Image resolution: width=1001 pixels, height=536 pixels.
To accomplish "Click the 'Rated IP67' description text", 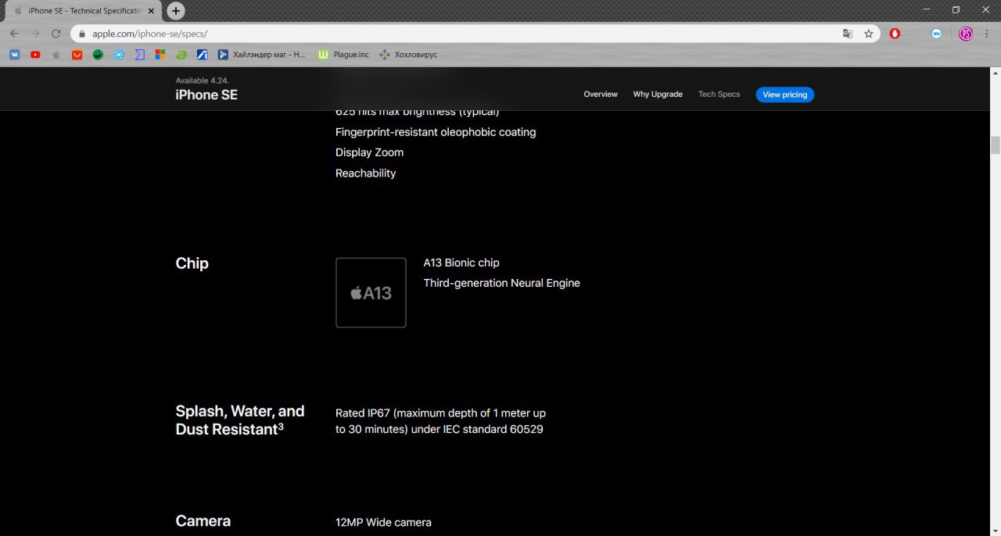I will [x=440, y=421].
